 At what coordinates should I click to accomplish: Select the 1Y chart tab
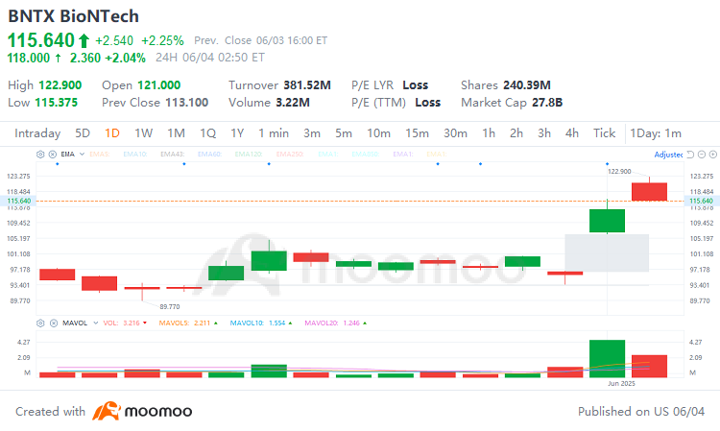point(237,133)
